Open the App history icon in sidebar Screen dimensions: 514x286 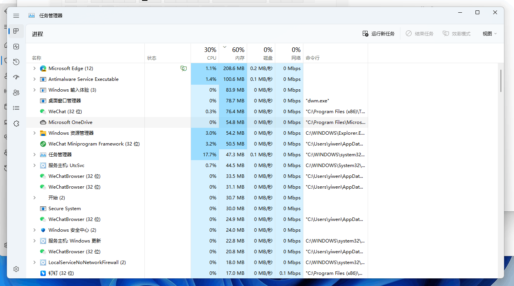[16, 62]
